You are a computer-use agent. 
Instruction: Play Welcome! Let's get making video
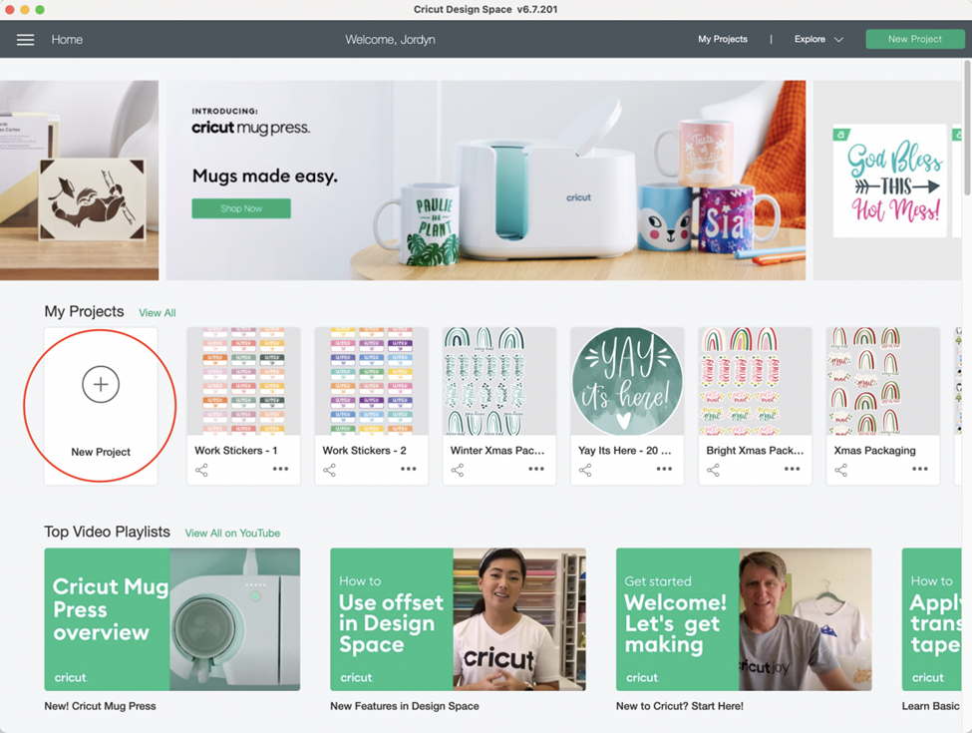tap(744, 619)
